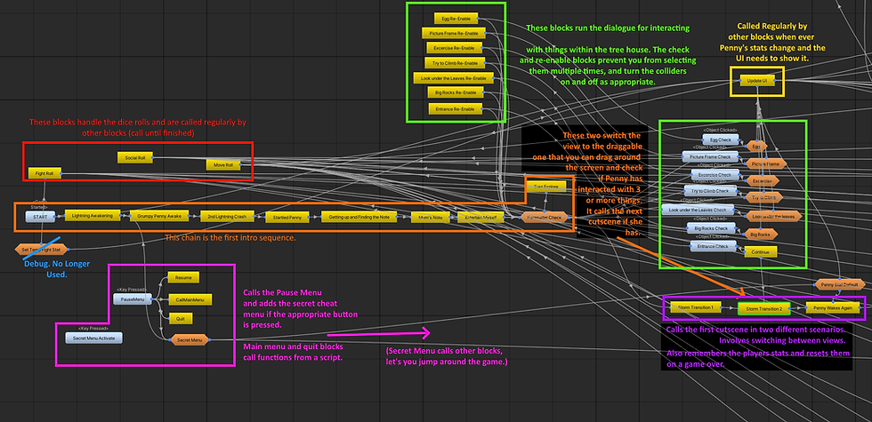The width and height of the screenshot is (872, 422).
Task: Click the Penny Wakes Again block
Action: [832, 307]
